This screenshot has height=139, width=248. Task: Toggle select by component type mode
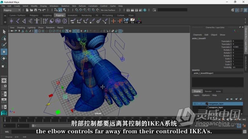64,10
